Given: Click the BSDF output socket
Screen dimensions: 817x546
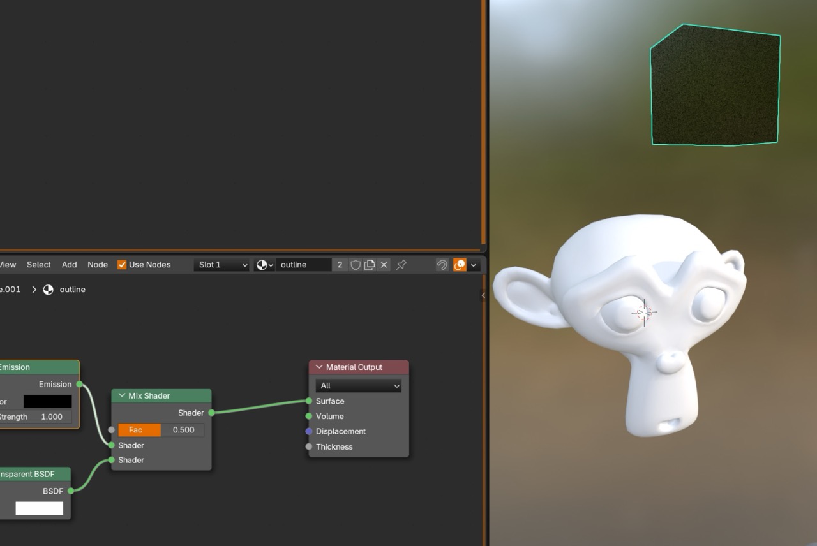Looking at the screenshot, I should coord(71,491).
